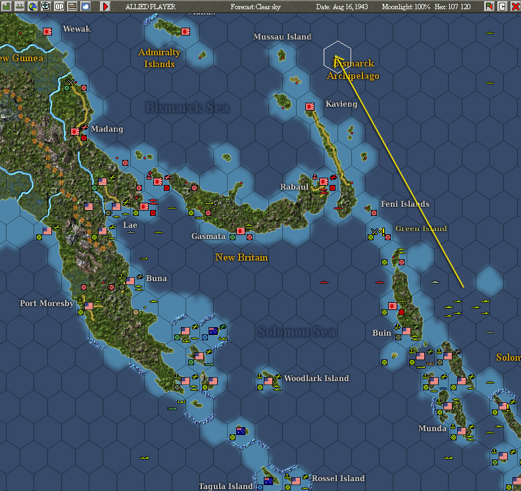Screen dimensions: 521x491
Task: Select the Japanese flag at Rabaul
Action: point(324,182)
